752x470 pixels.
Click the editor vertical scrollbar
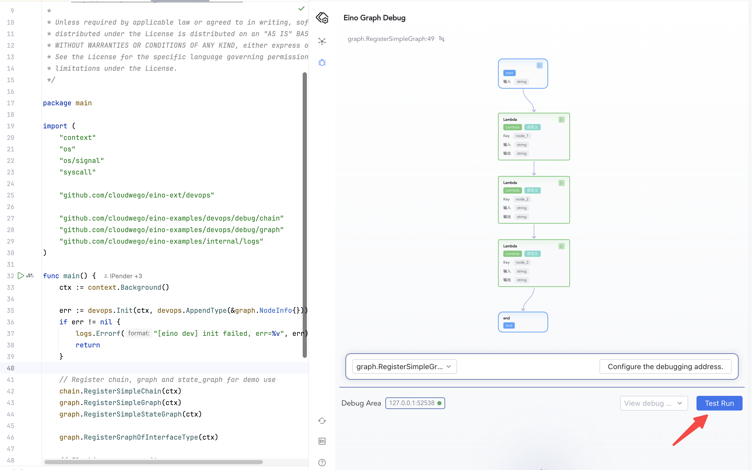305,215
